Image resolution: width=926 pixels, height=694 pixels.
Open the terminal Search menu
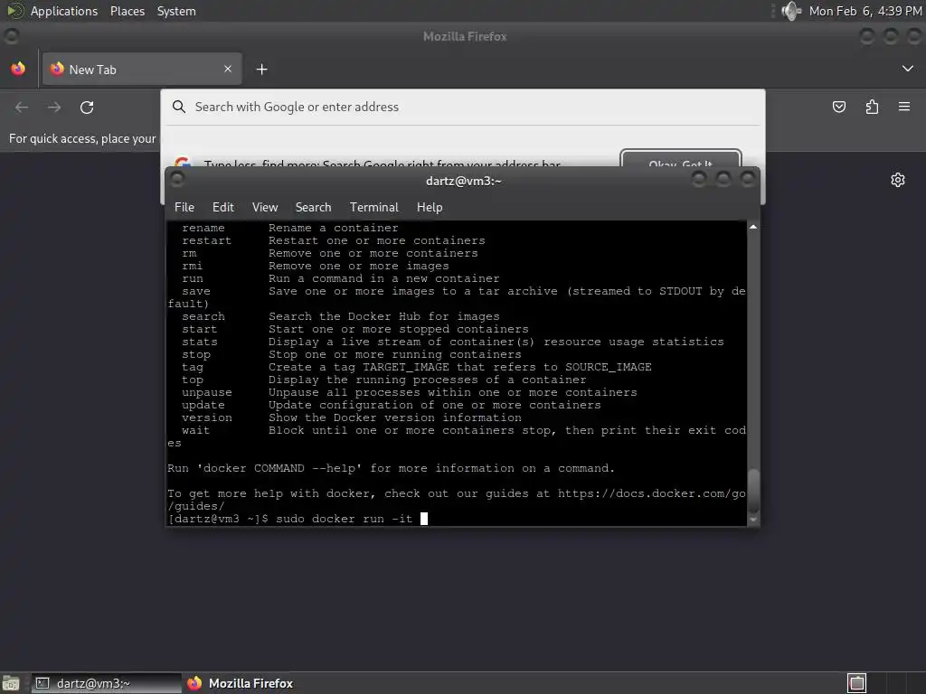pyautogui.click(x=313, y=207)
